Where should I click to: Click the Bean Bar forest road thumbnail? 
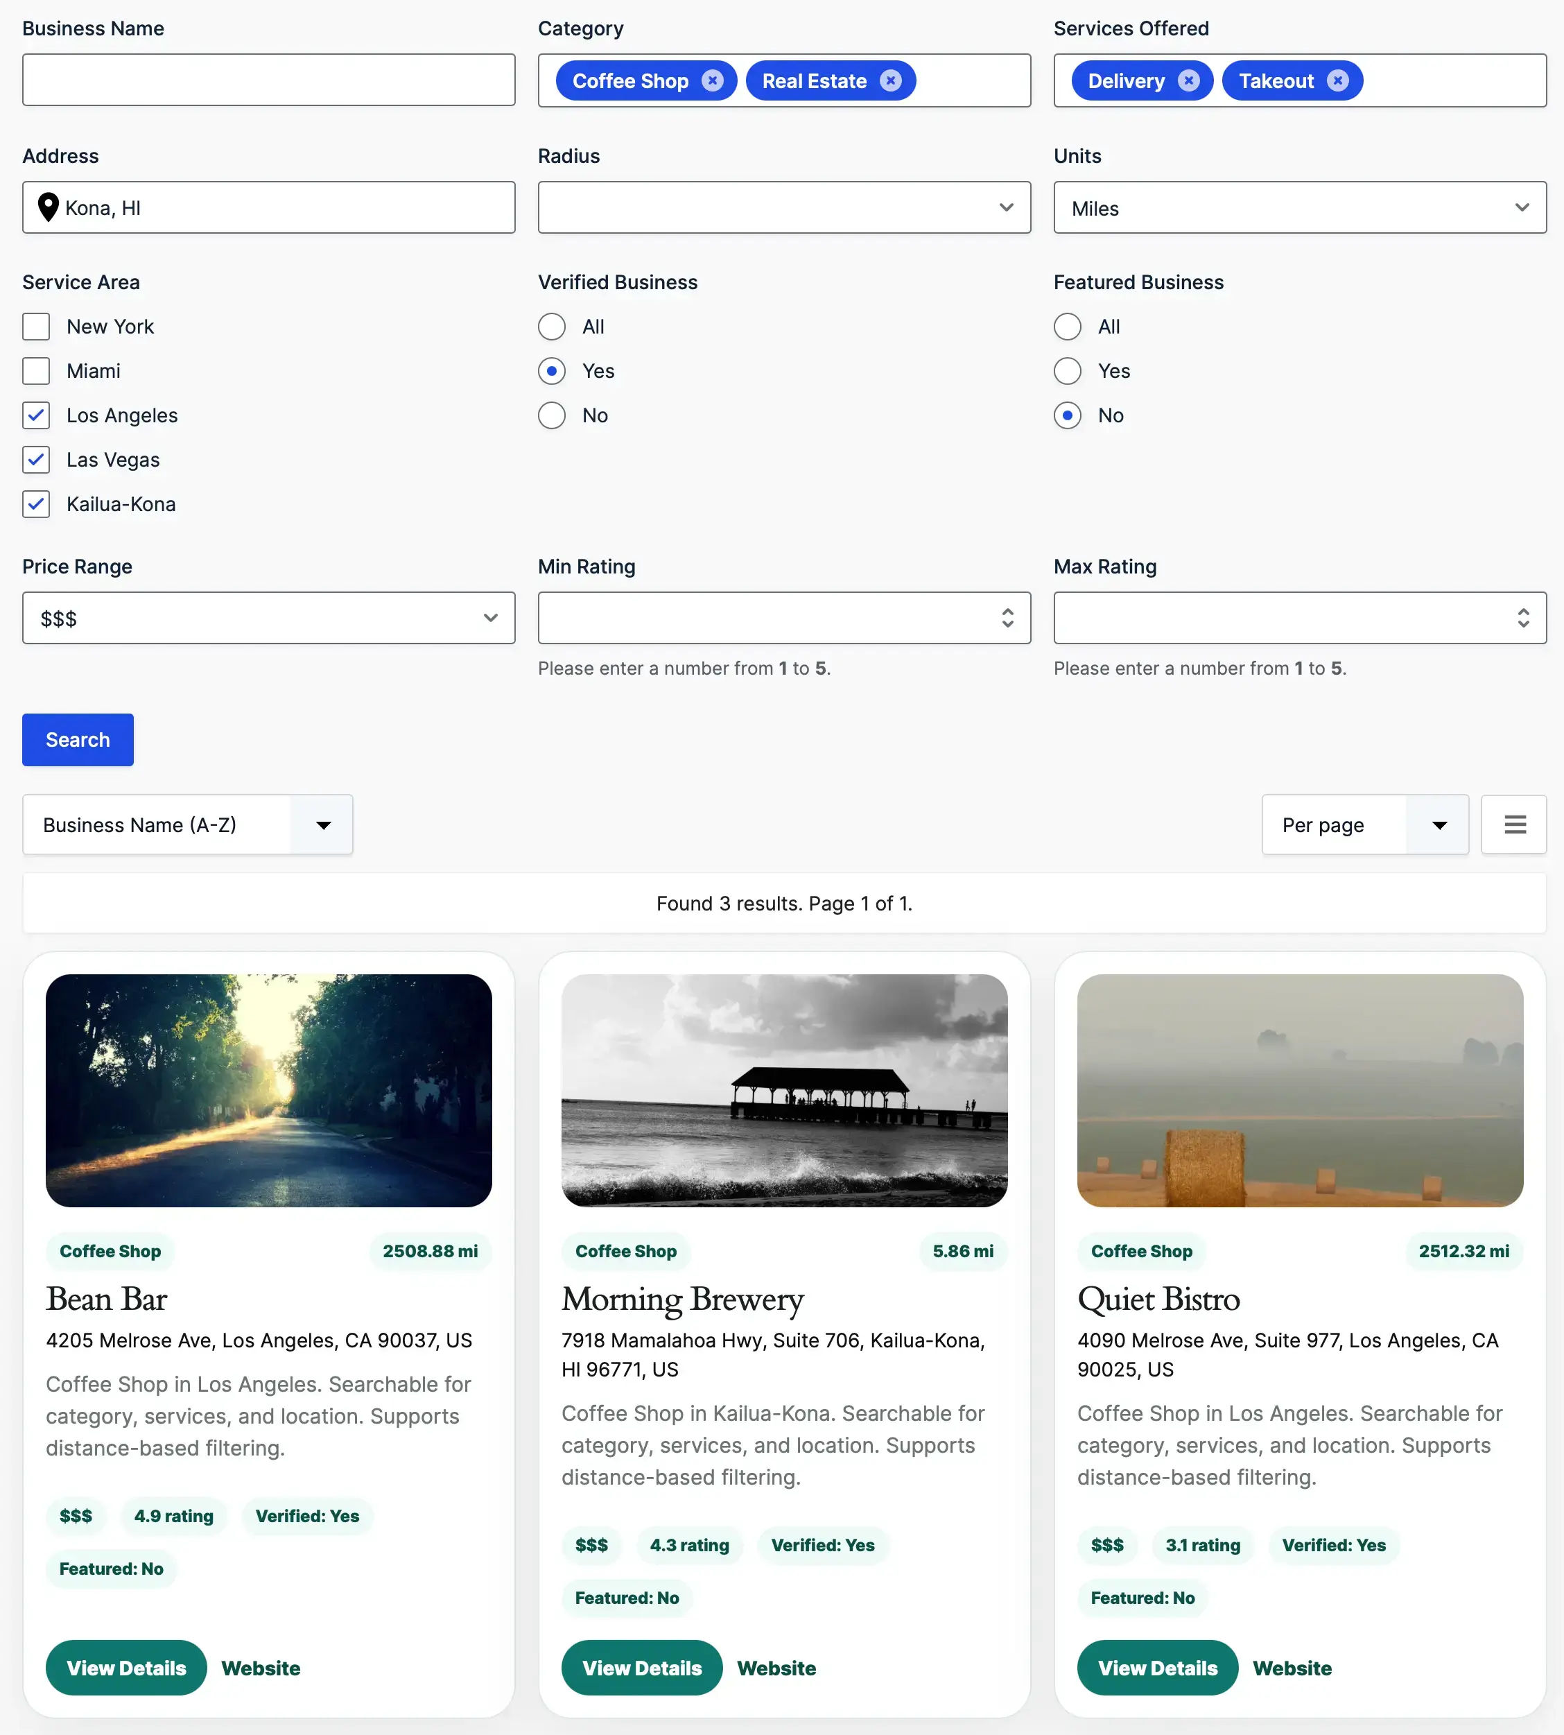click(x=268, y=1089)
